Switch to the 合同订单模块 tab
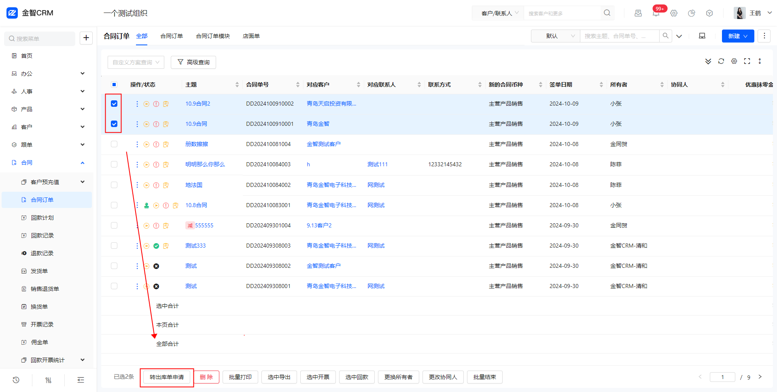 coord(212,36)
